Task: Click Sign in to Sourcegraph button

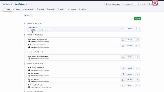Action: tap(113, 4)
